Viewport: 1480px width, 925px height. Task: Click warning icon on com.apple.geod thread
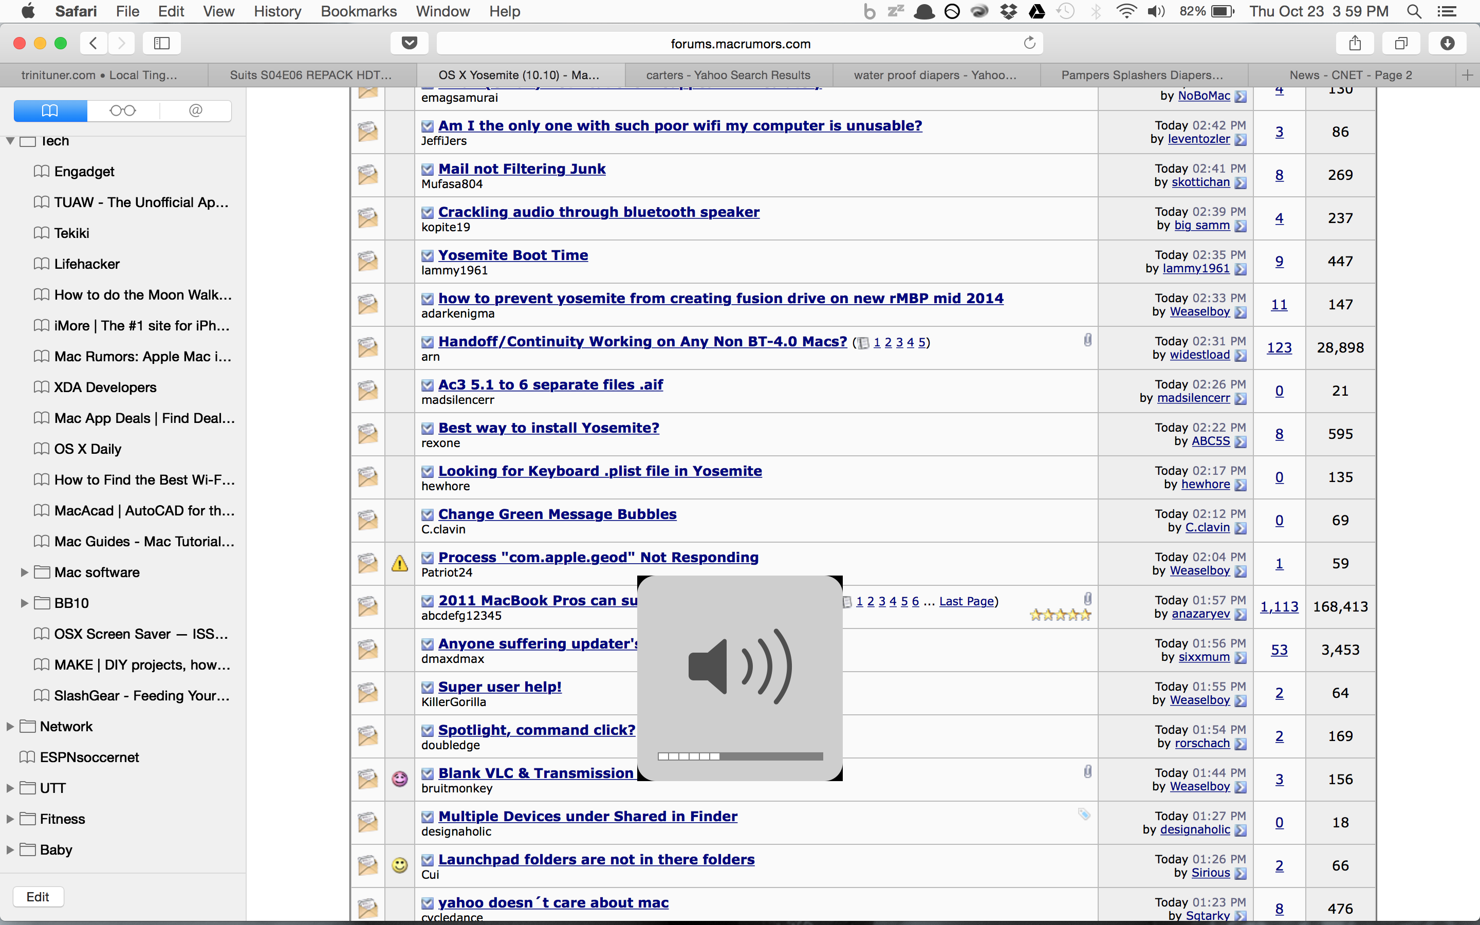pyautogui.click(x=399, y=563)
